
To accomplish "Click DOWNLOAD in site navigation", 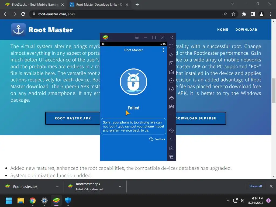I will tap(246, 30).
